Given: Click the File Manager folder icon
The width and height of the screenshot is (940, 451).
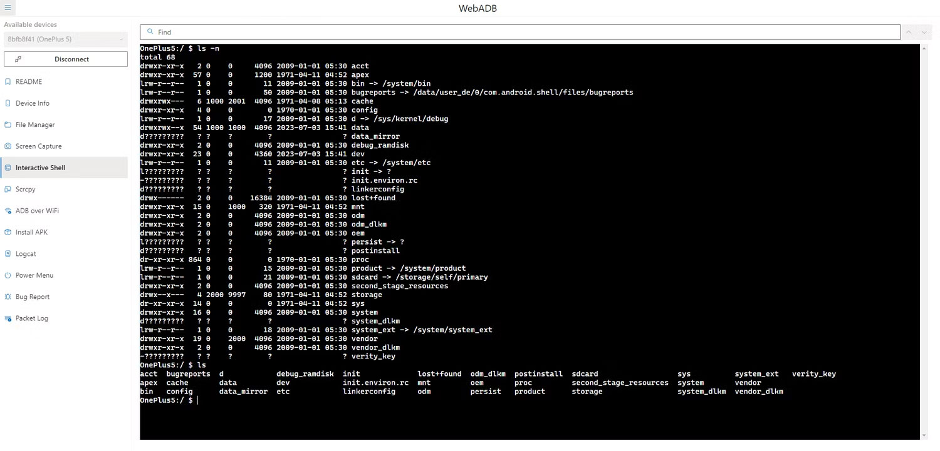Looking at the screenshot, I should click(x=8, y=124).
